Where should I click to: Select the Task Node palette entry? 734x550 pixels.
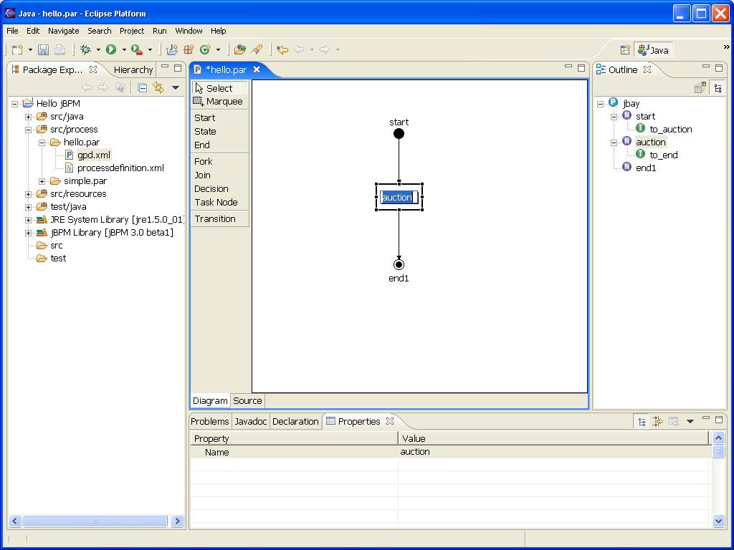tap(219, 202)
